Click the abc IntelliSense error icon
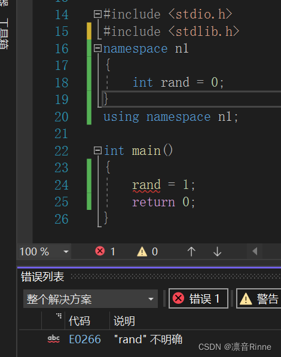This screenshot has height=357, width=281. point(54,339)
